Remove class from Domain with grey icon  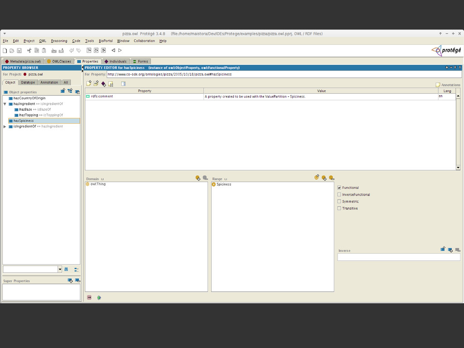pyautogui.click(x=205, y=178)
